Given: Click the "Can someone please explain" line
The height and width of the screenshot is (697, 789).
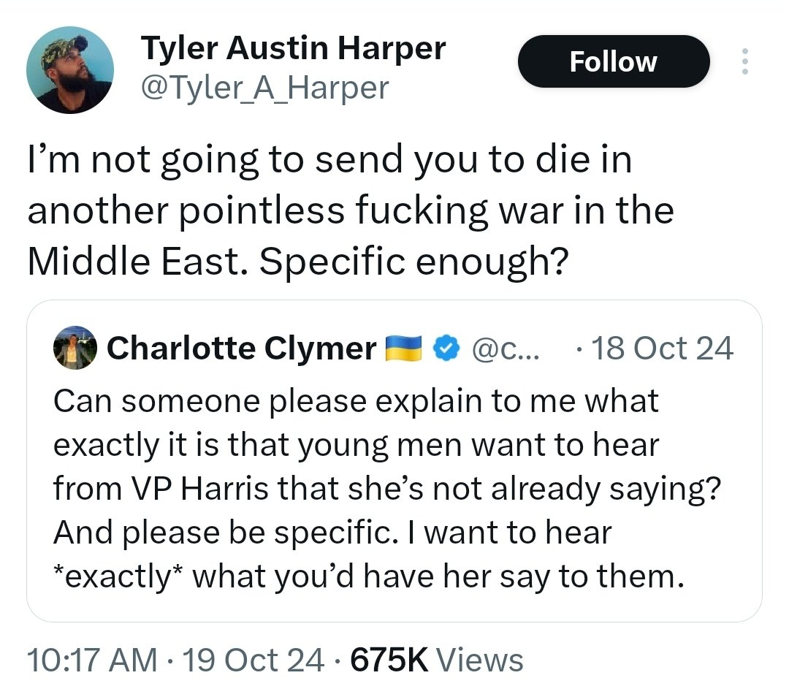Looking at the screenshot, I should 356,401.
